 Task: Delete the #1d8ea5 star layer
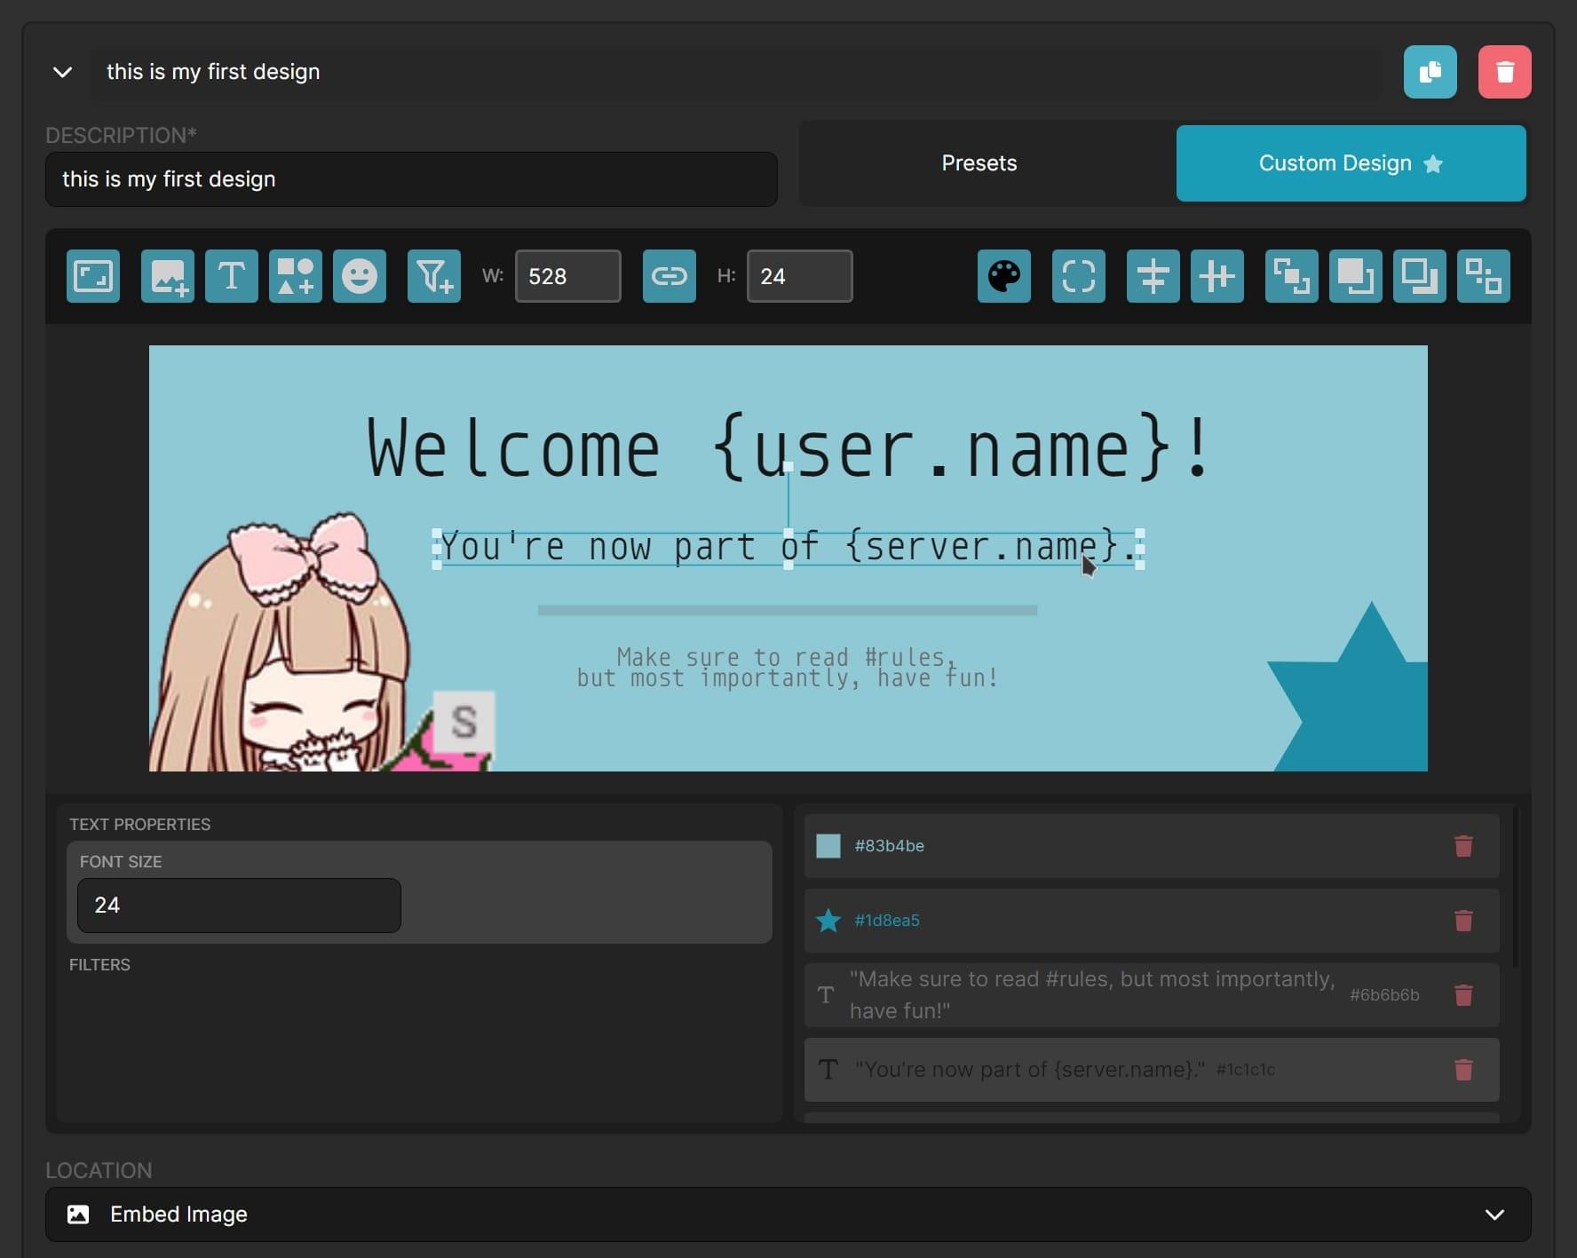[x=1462, y=921]
